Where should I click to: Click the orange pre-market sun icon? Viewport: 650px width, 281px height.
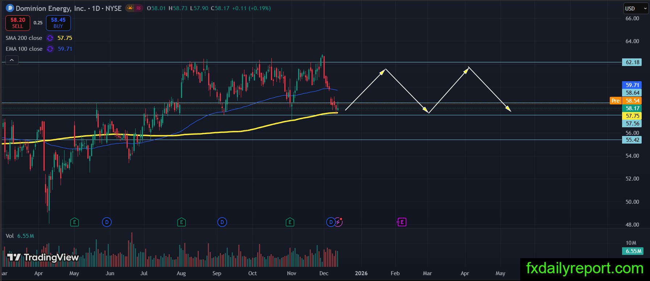pyautogui.click(x=130, y=8)
